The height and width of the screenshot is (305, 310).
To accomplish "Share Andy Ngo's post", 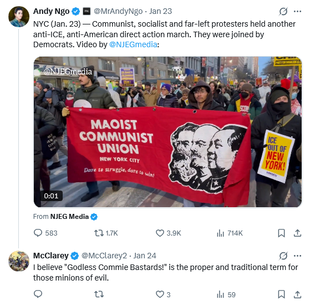I will pyautogui.click(x=297, y=233).
